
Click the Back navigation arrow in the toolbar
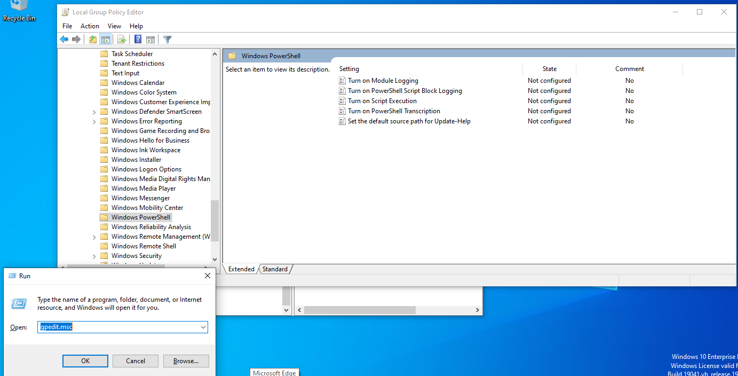[64, 39]
